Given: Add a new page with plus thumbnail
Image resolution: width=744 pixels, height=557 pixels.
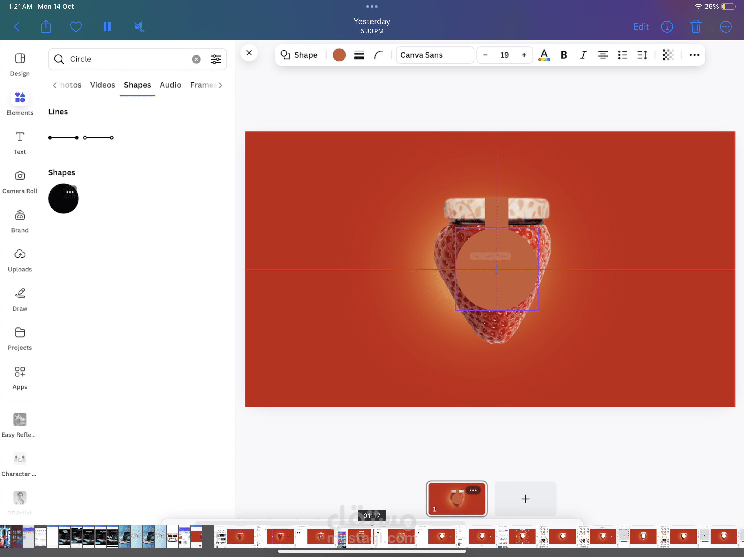Looking at the screenshot, I should pos(525,499).
